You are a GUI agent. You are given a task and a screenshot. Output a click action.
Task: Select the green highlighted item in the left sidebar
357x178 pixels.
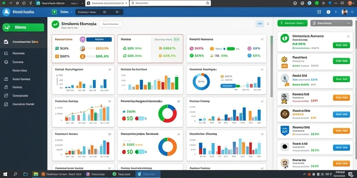[x=23, y=27]
